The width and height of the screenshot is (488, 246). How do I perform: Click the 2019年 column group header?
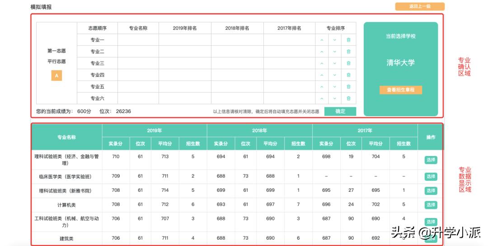155,131
